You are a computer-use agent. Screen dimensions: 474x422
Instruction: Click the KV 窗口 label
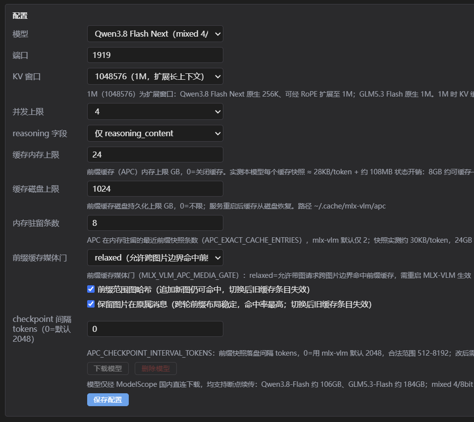point(27,76)
